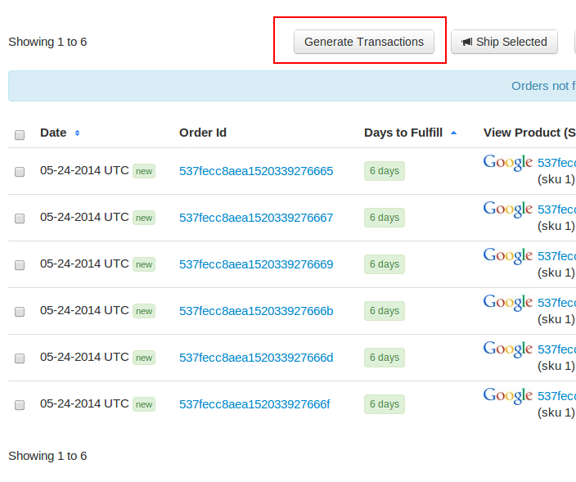This screenshot has height=482, width=576.
Task: Toggle the select-all checkbox in table header
Action: [20, 134]
